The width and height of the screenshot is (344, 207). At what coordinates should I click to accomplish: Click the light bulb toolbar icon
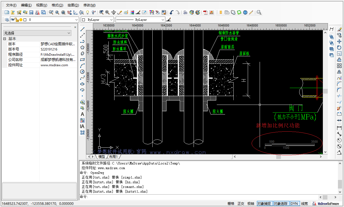click(x=88, y=12)
